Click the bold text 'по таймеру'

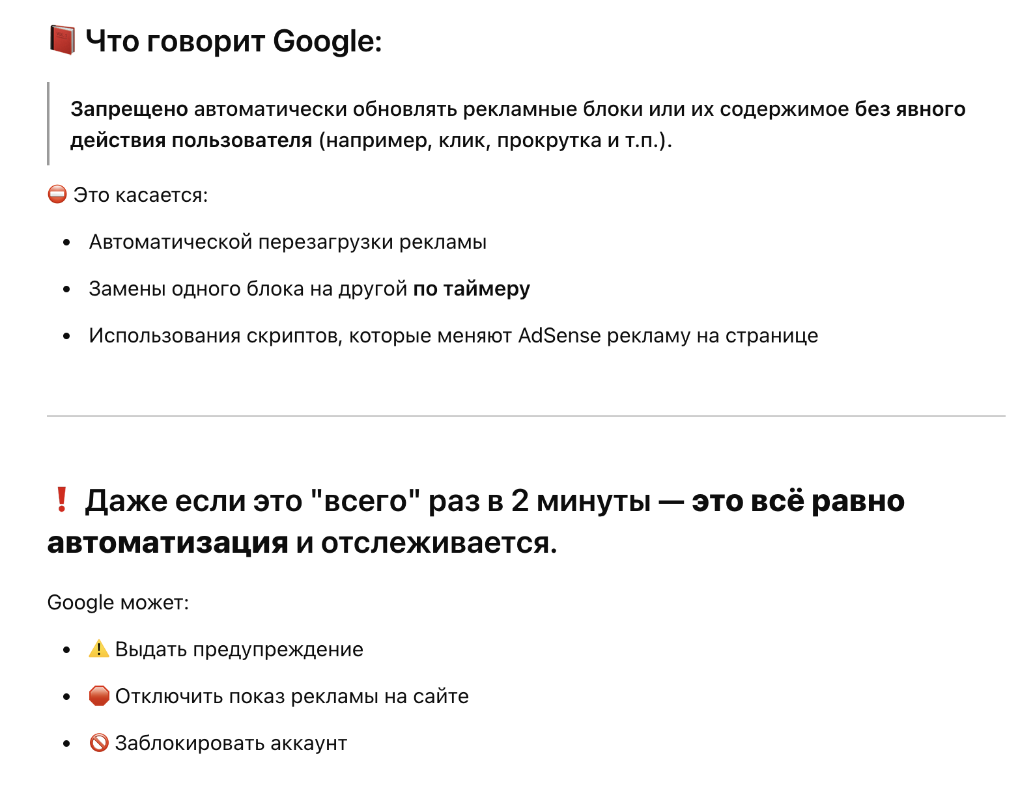[x=472, y=289]
